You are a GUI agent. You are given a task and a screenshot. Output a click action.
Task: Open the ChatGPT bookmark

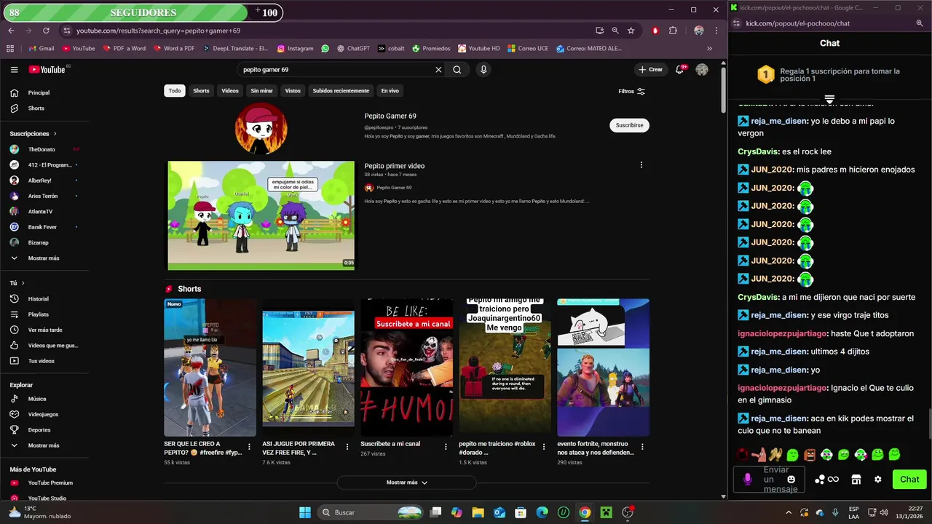click(353, 49)
